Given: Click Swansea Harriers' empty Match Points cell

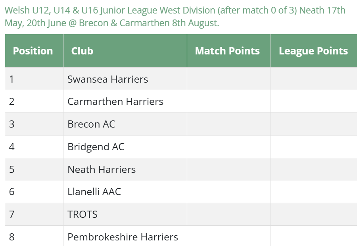Looking at the screenshot, I should click(x=228, y=79).
